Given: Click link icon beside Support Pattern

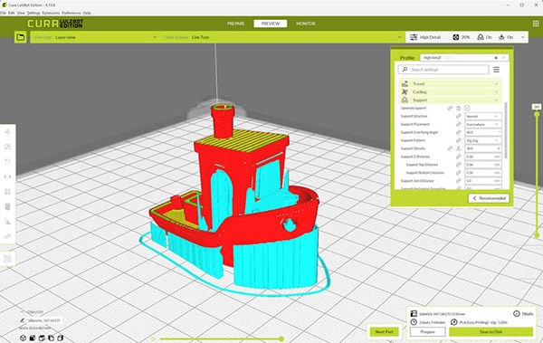Looking at the screenshot, I should [x=459, y=140].
